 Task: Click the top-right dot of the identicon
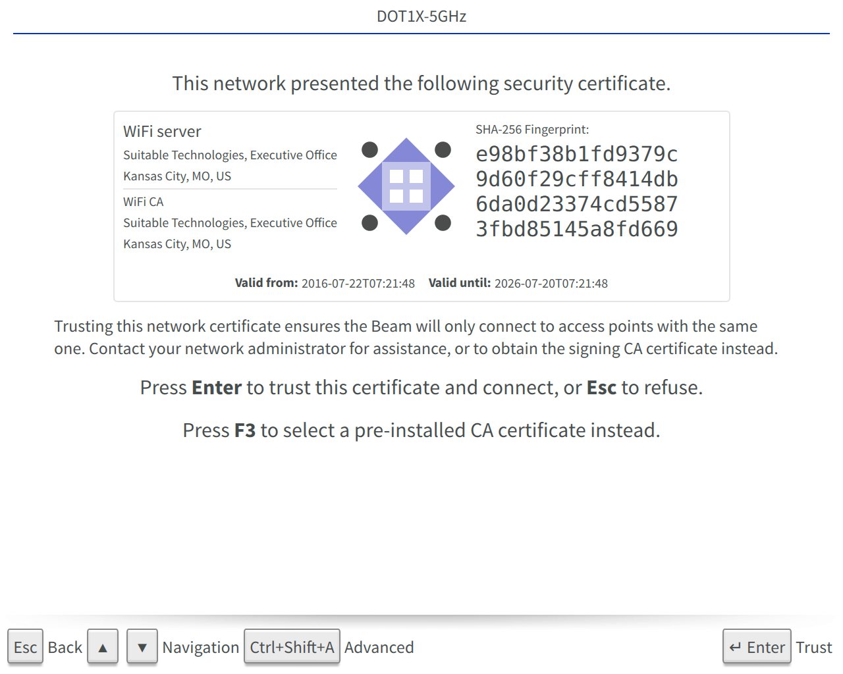[x=443, y=150]
